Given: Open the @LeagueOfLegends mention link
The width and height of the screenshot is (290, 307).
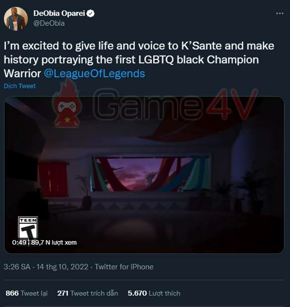Looking at the screenshot, I should pos(94,74).
